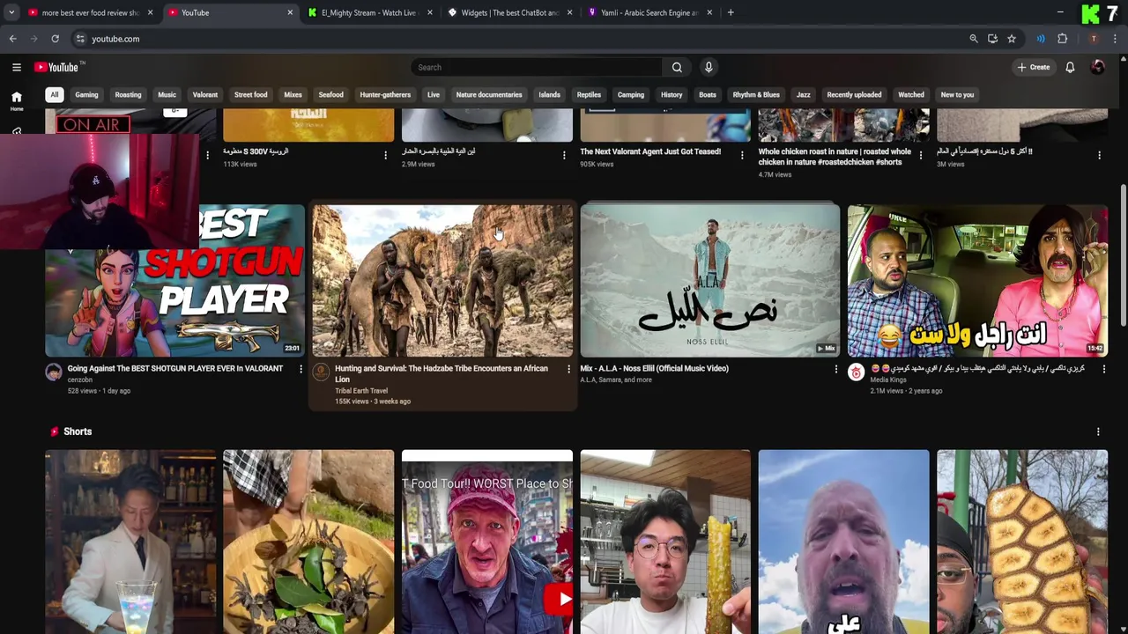Open YouTube notifications bell
This screenshot has height=634, width=1128.
1070,67
